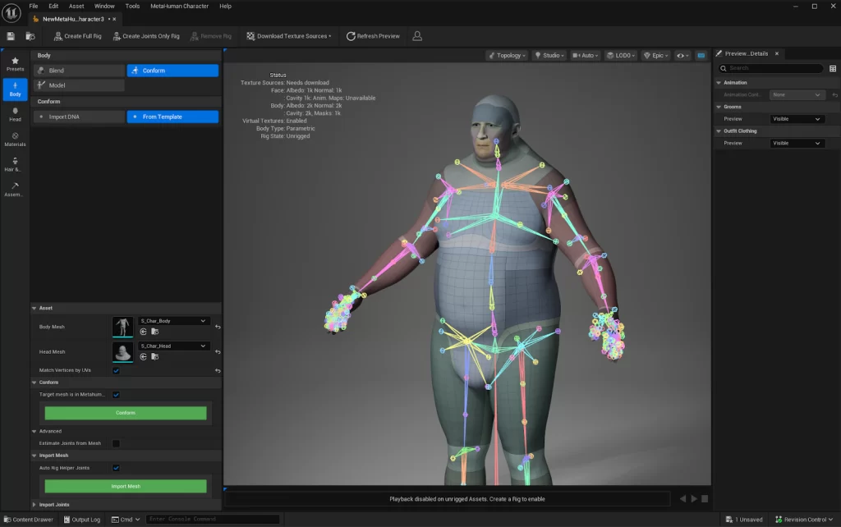Click the details panel settings grid icon

tap(831, 68)
